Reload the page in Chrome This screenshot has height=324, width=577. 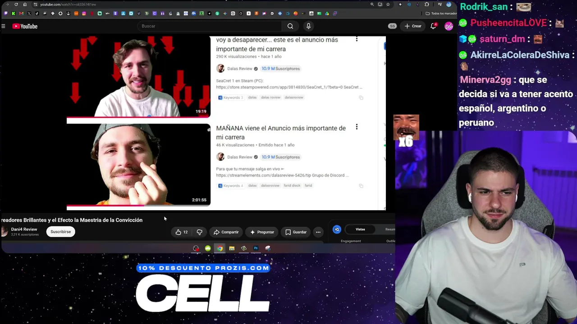pos(16,4)
